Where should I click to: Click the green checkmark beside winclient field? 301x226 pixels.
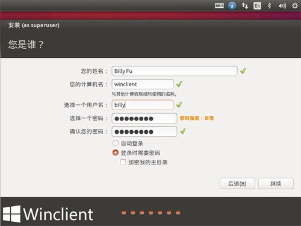[179, 84]
